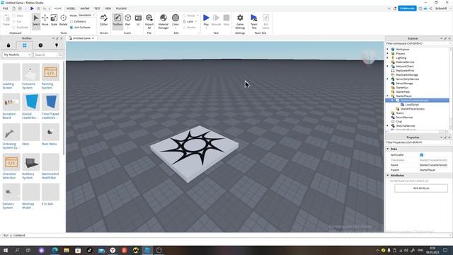Open Game Settings

240,21
